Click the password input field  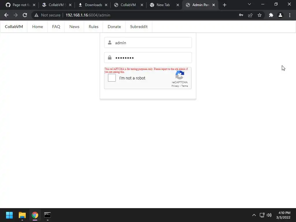point(148,58)
